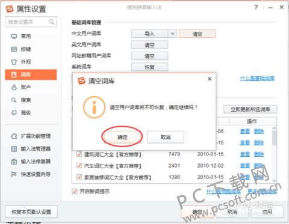289x224 pixels.
Task: Open the 按键 settings page
Action: pos(26,49)
